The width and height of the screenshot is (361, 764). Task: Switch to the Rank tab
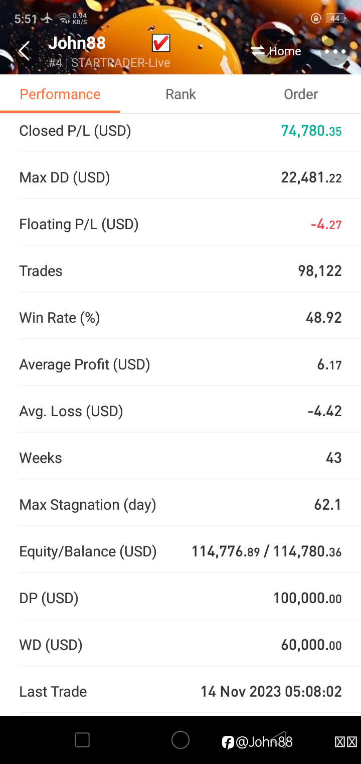point(180,94)
